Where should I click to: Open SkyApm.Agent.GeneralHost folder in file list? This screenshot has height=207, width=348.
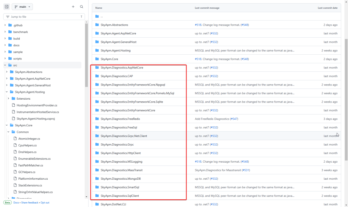point(119,42)
